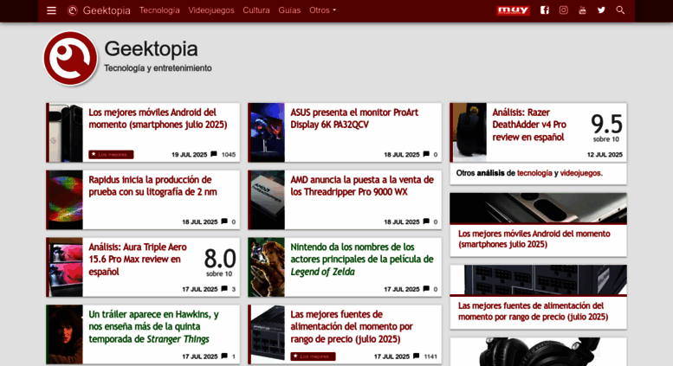Click Los mejores tag on Android móviles card
Screen dimensions: 673x366
coord(111,154)
